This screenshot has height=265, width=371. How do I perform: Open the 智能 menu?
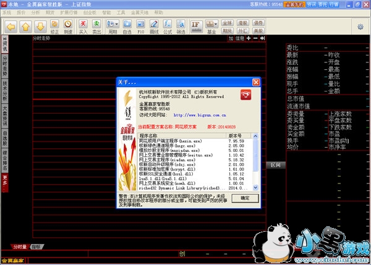[106, 12]
